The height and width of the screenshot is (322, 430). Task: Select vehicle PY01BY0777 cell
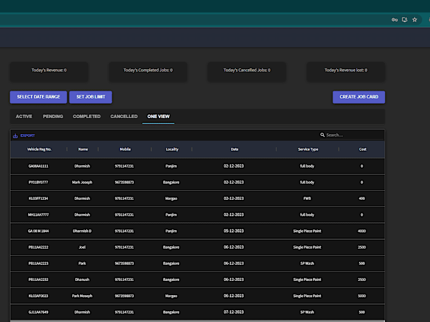pyautogui.click(x=38, y=182)
